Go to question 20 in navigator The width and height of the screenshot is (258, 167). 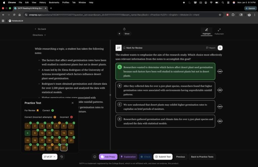point(64,140)
